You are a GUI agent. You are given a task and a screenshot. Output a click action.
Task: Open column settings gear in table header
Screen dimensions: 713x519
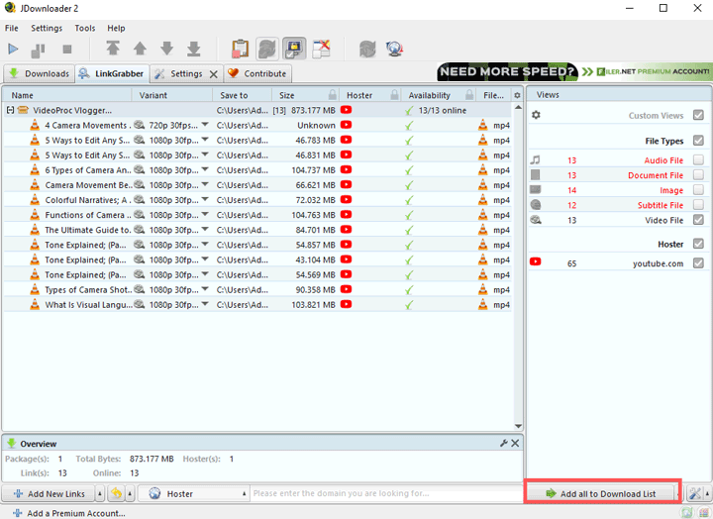pos(517,95)
